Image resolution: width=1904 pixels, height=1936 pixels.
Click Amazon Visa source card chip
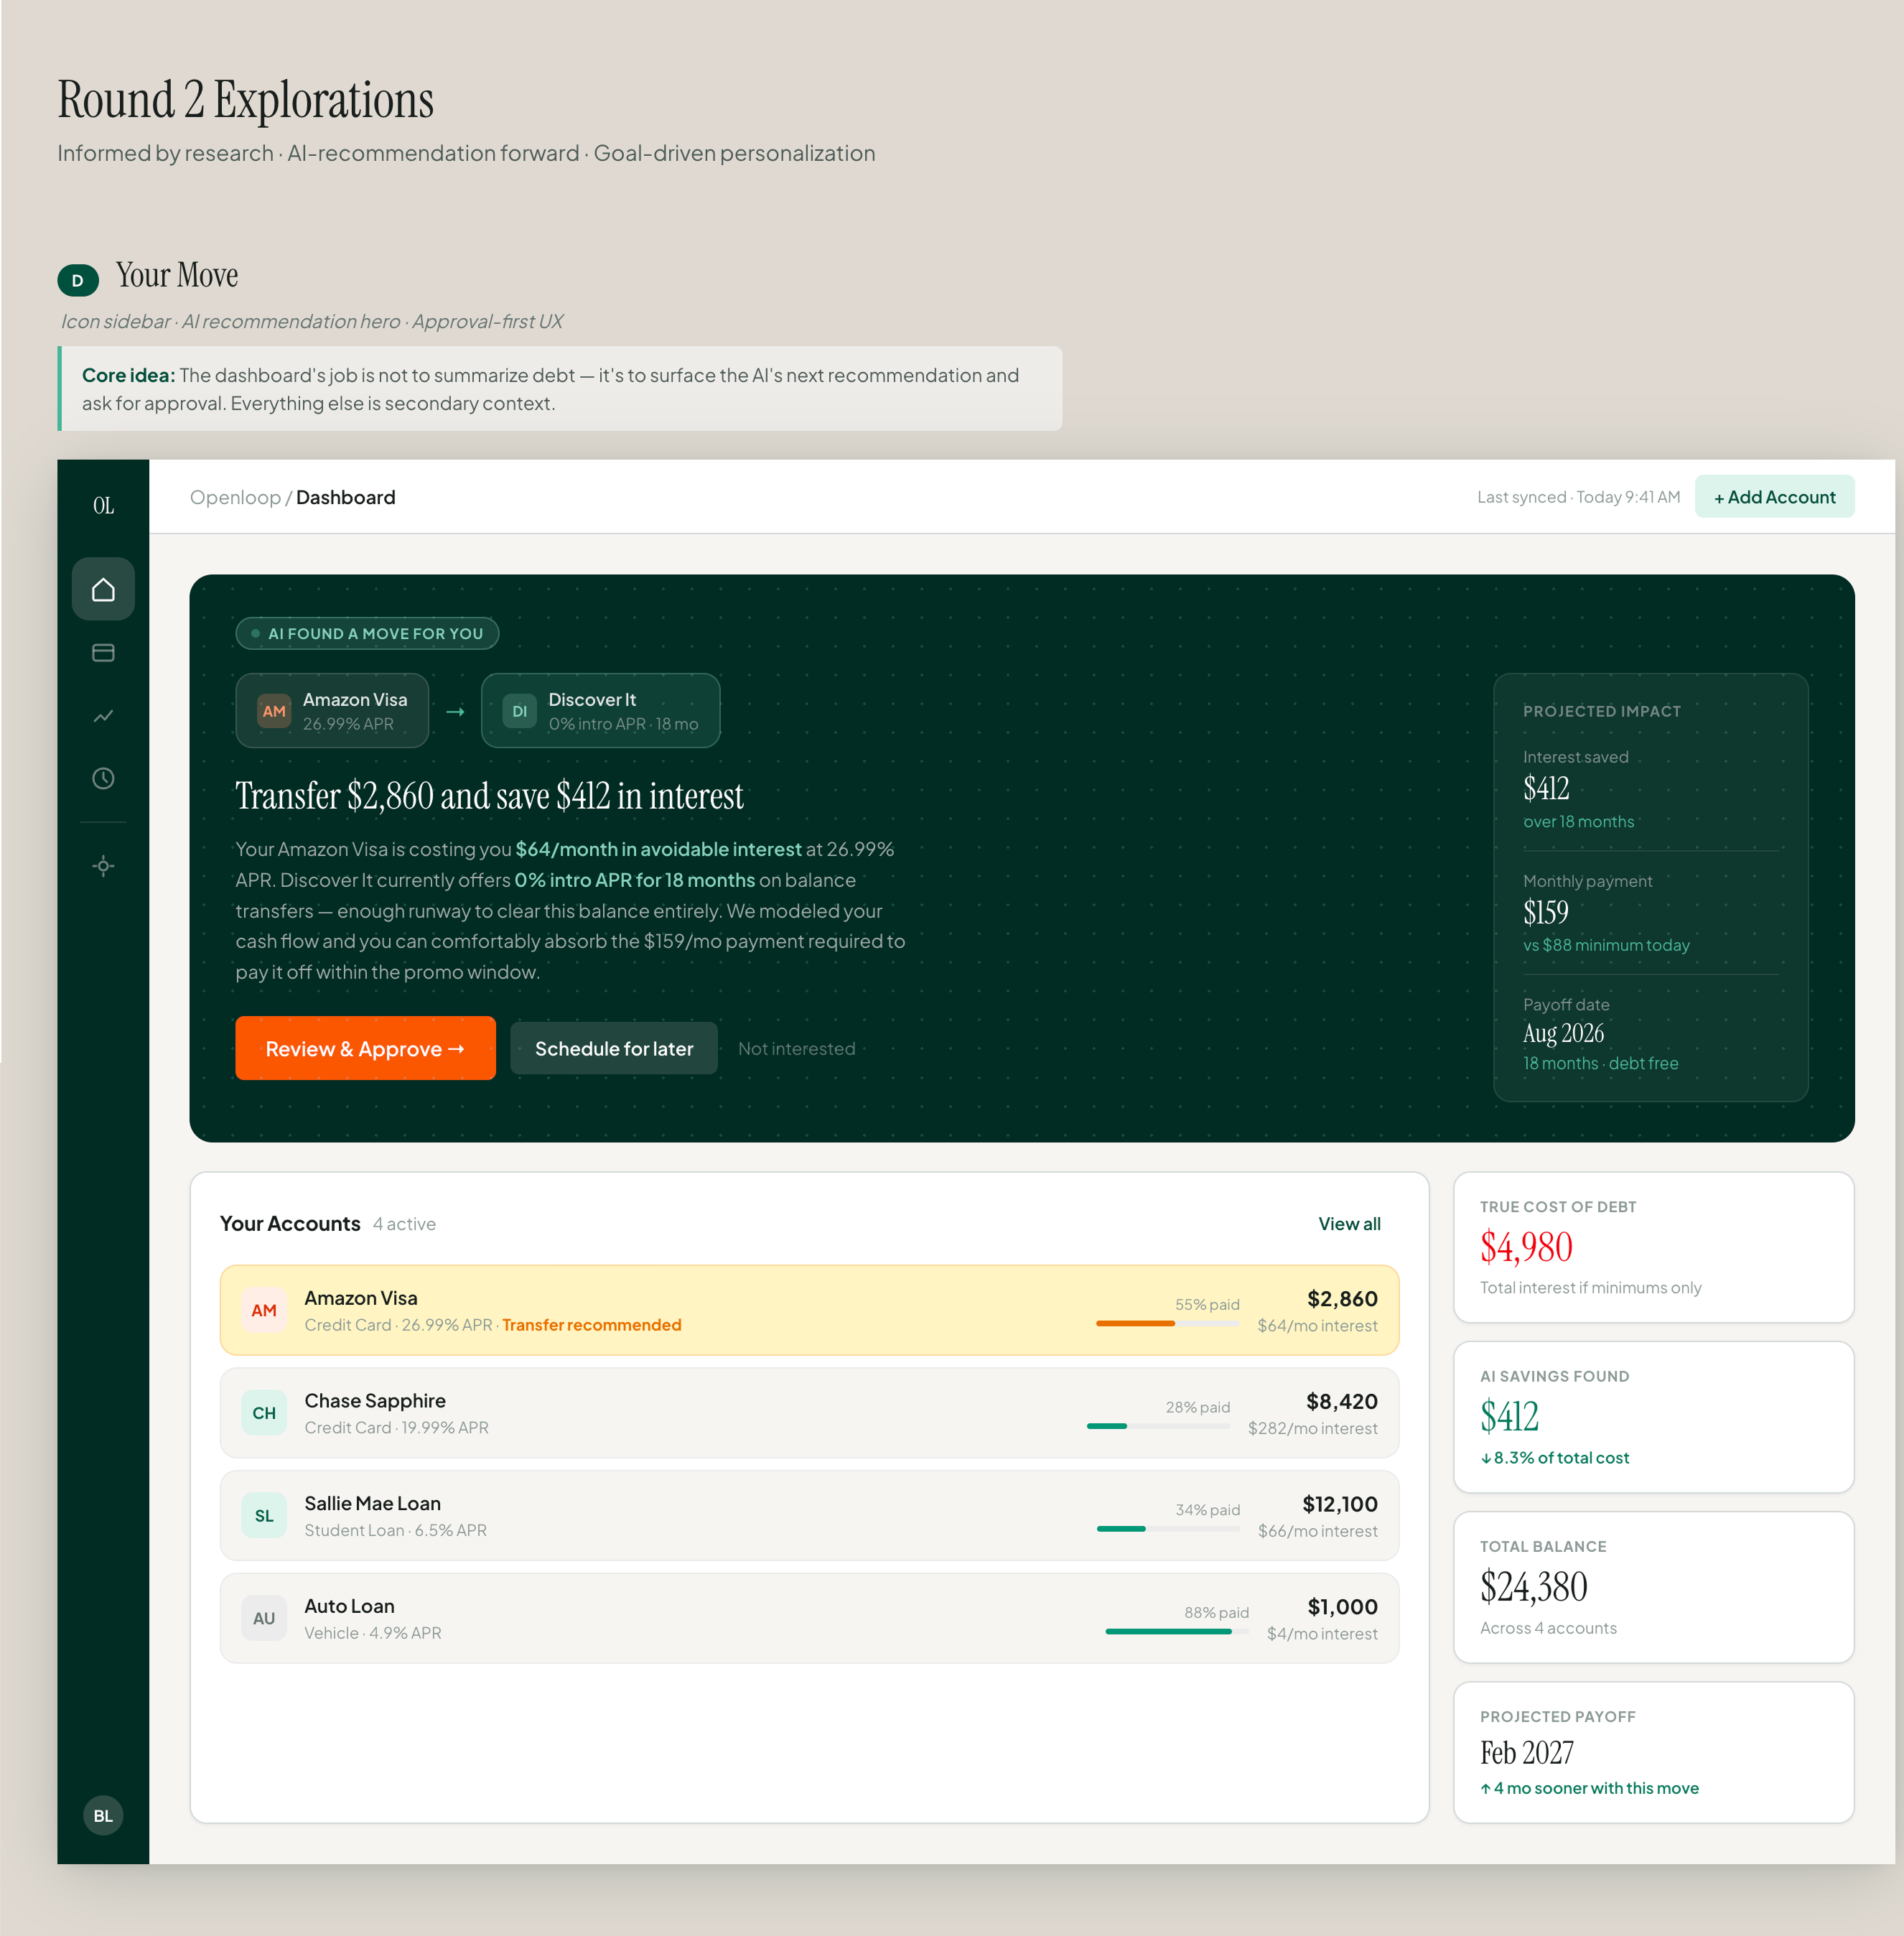point(332,711)
